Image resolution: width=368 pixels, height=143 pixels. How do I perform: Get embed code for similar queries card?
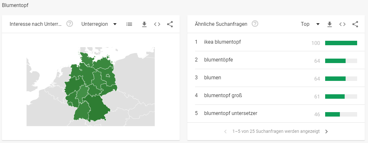coord(342,24)
